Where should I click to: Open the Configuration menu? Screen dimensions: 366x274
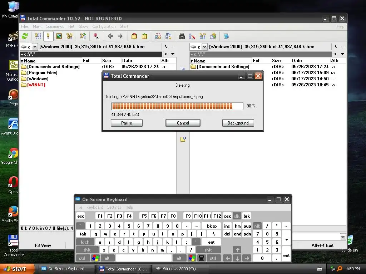click(x=104, y=26)
